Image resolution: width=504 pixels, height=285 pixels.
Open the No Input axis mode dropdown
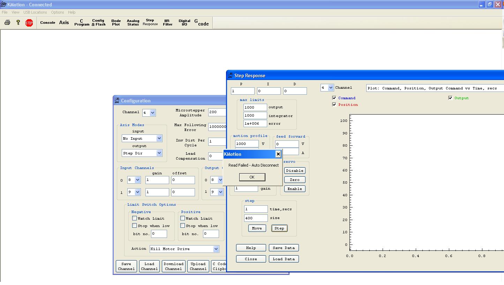(x=159, y=139)
